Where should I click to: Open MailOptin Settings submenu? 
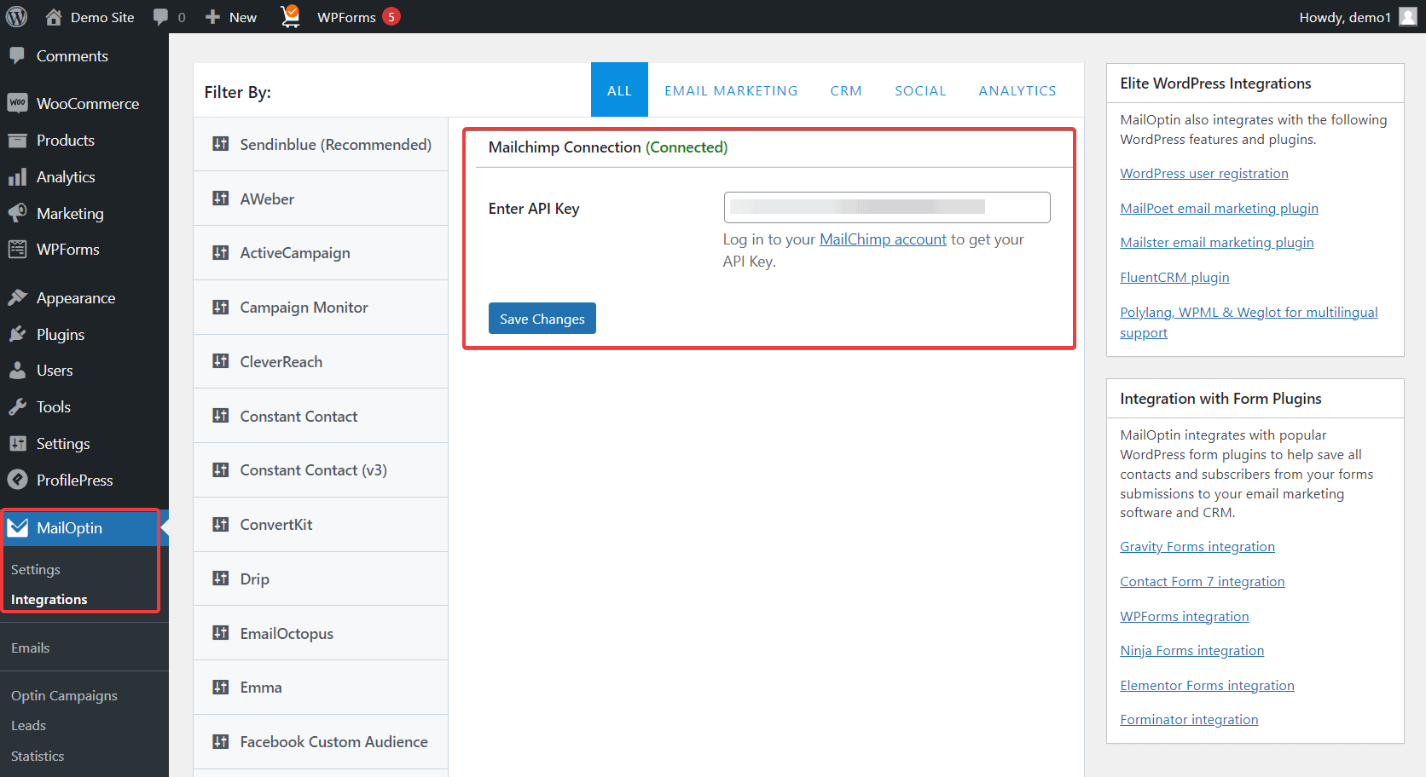click(36, 569)
